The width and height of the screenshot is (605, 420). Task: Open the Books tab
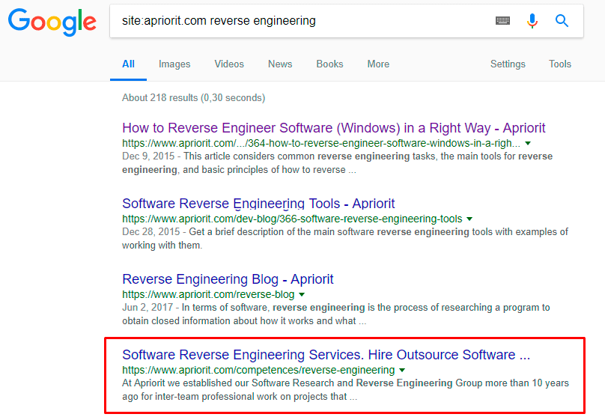(x=329, y=64)
